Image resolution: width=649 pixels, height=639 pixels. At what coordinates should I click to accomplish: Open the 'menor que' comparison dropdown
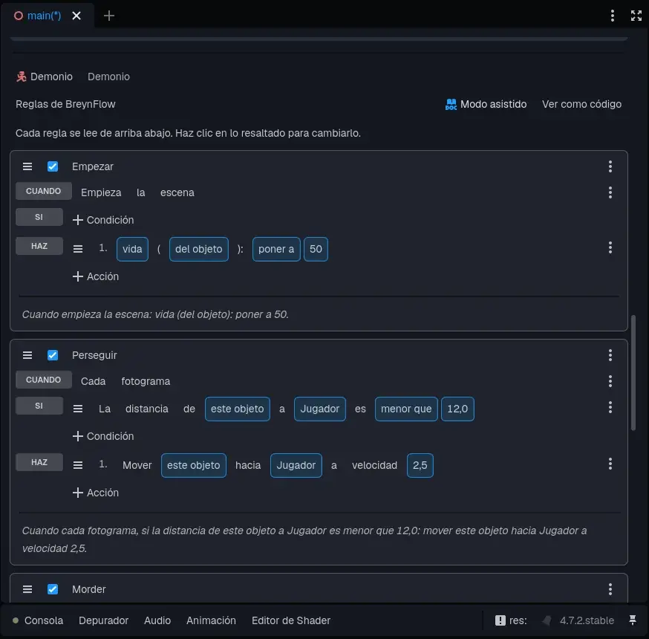[x=406, y=409]
